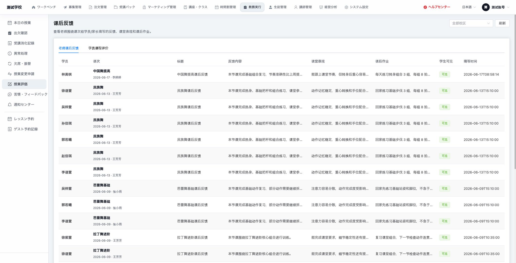Open 授業変更申請 swap icon
The height and width of the screenshot is (263, 516).
(10, 74)
